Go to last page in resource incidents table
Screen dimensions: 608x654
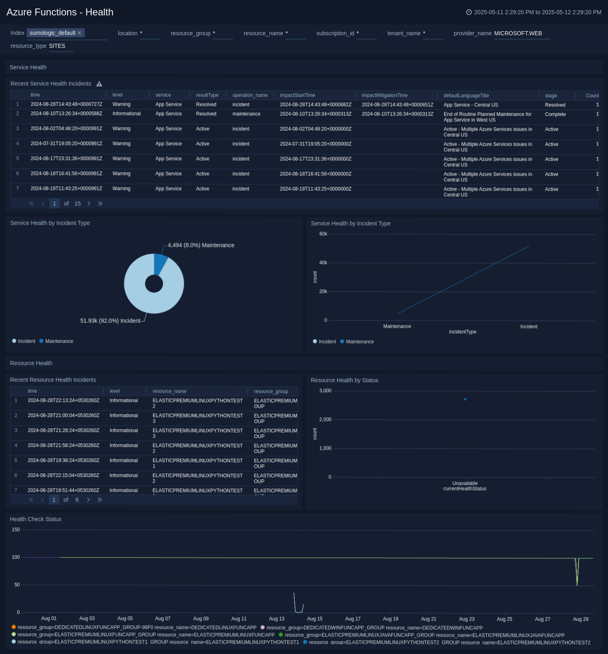coord(100,500)
